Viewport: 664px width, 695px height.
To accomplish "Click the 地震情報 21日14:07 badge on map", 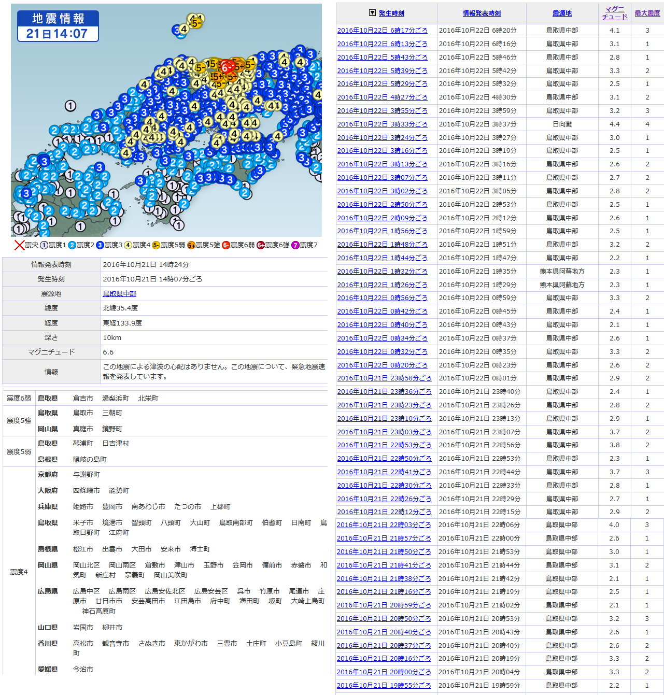I will pyautogui.click(x=58, y=26).
